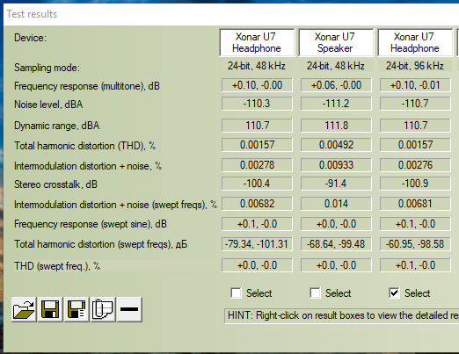Click the 111.8 dynamic range box
The width and height of the screenshot is (459, 354).
click(336, 126)
